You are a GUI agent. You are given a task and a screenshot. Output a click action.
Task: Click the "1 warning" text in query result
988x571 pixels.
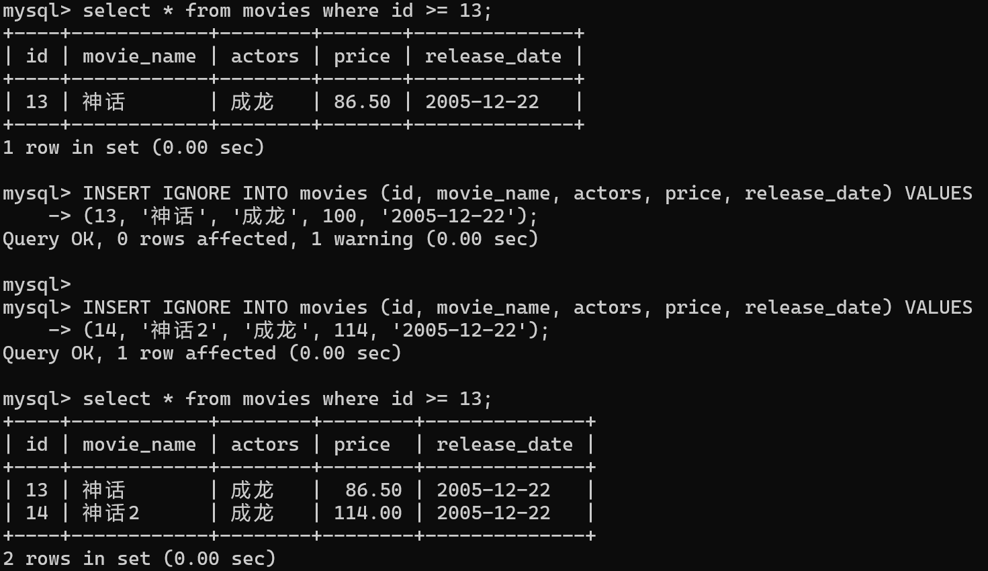click(x=361, y=239)
